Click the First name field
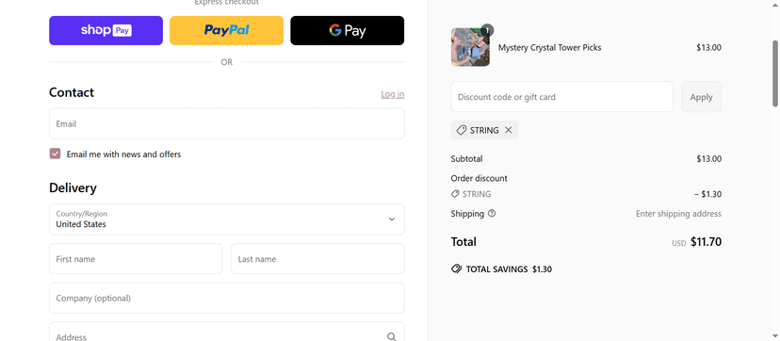The width and height of the screenshot is (780, 341). pos(136,258)
